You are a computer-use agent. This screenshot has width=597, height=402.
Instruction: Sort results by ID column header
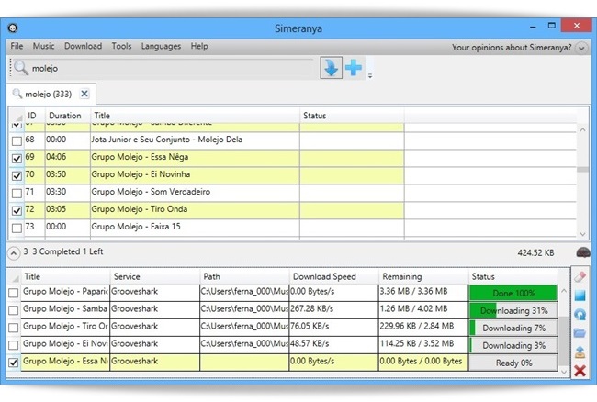click(35, 116)
